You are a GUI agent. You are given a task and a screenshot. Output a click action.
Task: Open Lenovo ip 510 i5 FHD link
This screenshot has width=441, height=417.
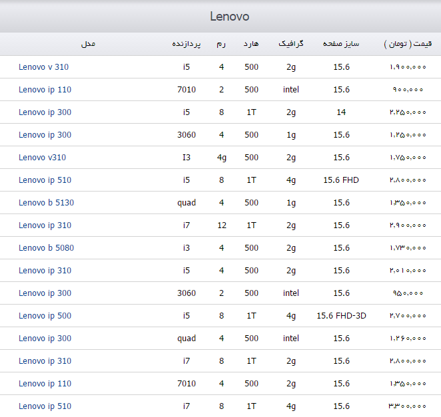pyautogui.click(x=45, y=180)
